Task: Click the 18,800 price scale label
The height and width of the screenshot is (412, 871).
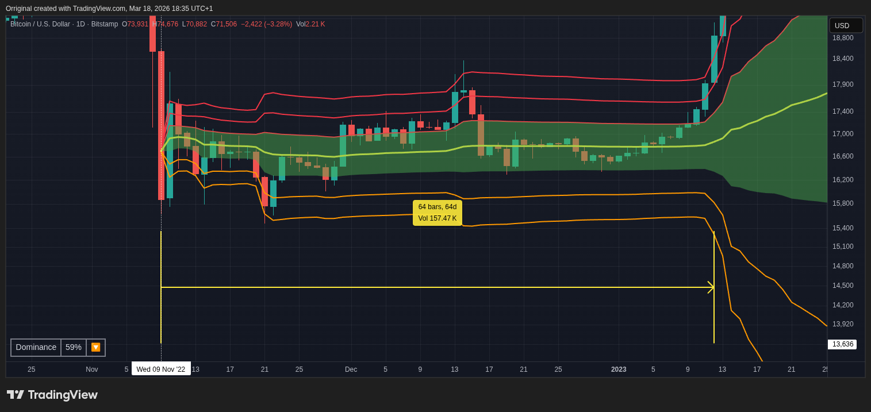Action: click(x=843, y=38)
